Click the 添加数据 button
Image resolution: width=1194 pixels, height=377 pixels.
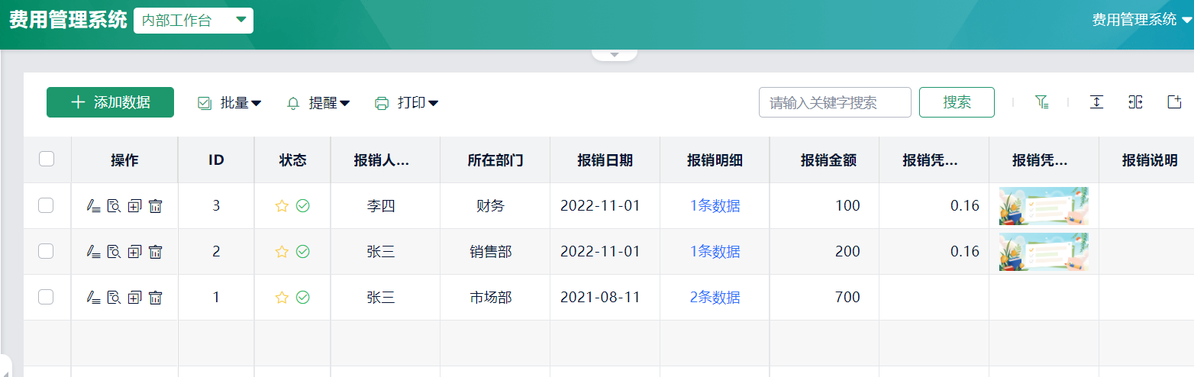(x=110, y=102)
